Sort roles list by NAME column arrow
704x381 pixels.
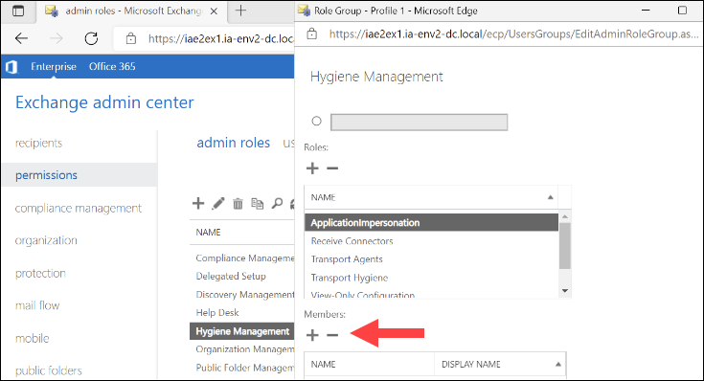[x=550, y=197]
